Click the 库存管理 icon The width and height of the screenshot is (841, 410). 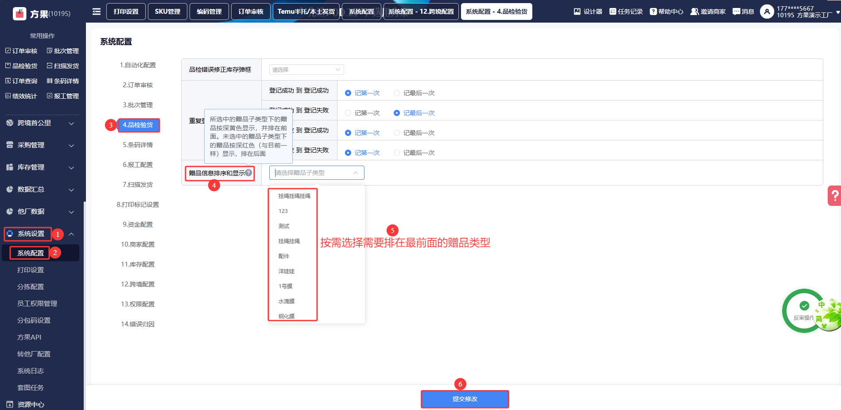coord(10,167)
